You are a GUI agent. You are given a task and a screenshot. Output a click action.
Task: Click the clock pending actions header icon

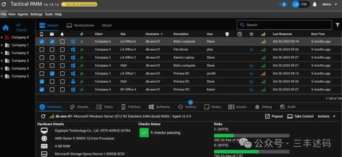[x=239, y=34]
